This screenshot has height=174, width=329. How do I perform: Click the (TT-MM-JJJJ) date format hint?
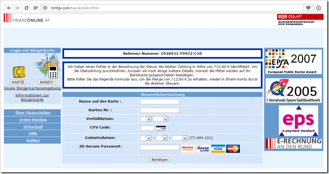pos(201,138)
